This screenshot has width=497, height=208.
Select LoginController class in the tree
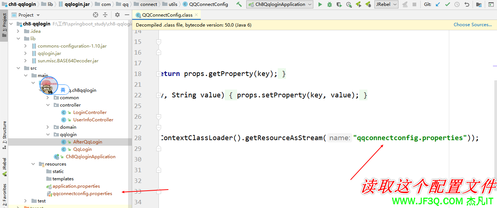pos(90,112)
